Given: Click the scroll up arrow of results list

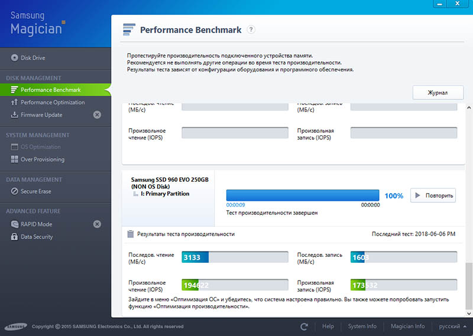Looking at the screenshot, I should (469, 107).
